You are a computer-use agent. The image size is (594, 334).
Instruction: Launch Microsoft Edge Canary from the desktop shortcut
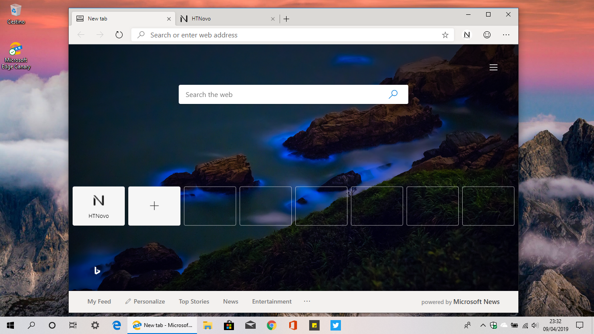tap(16, 49)
